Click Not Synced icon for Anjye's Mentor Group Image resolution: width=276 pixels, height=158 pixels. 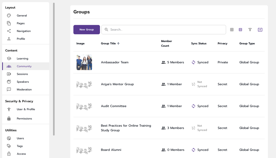[x=194, y=84]
